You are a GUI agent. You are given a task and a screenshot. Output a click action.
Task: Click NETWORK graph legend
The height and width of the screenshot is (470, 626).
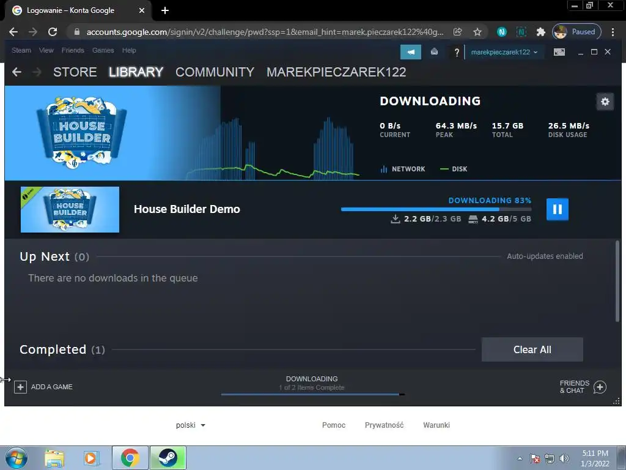[403, 169]
